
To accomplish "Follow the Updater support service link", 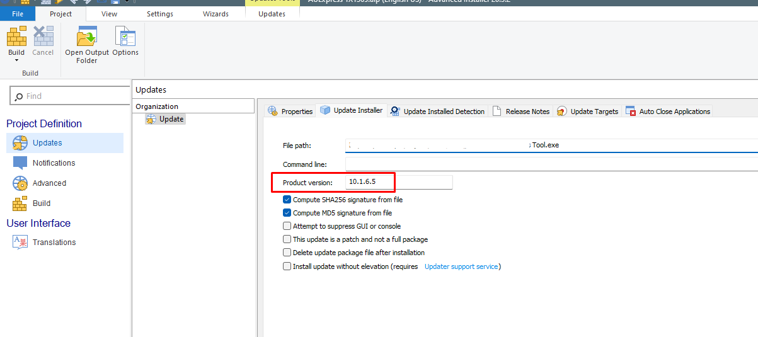I will [x=461, y=266].
